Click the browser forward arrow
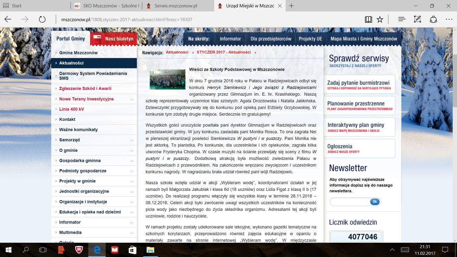Viewport: 457px width, 257px height. (x=25, y=20)
